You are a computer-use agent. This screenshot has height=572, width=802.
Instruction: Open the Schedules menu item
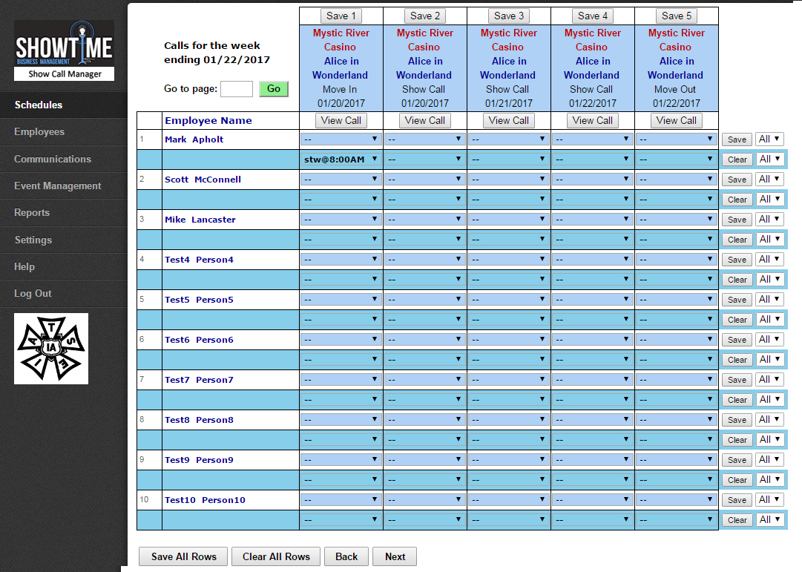pos(39,105)
